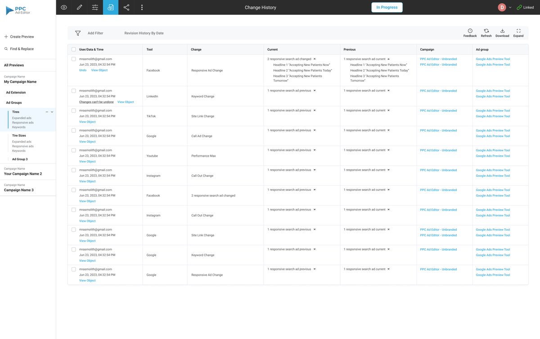
Task: Open the vertical three-dot more menu
Action: pyautogui.click(x=142, y=7)
